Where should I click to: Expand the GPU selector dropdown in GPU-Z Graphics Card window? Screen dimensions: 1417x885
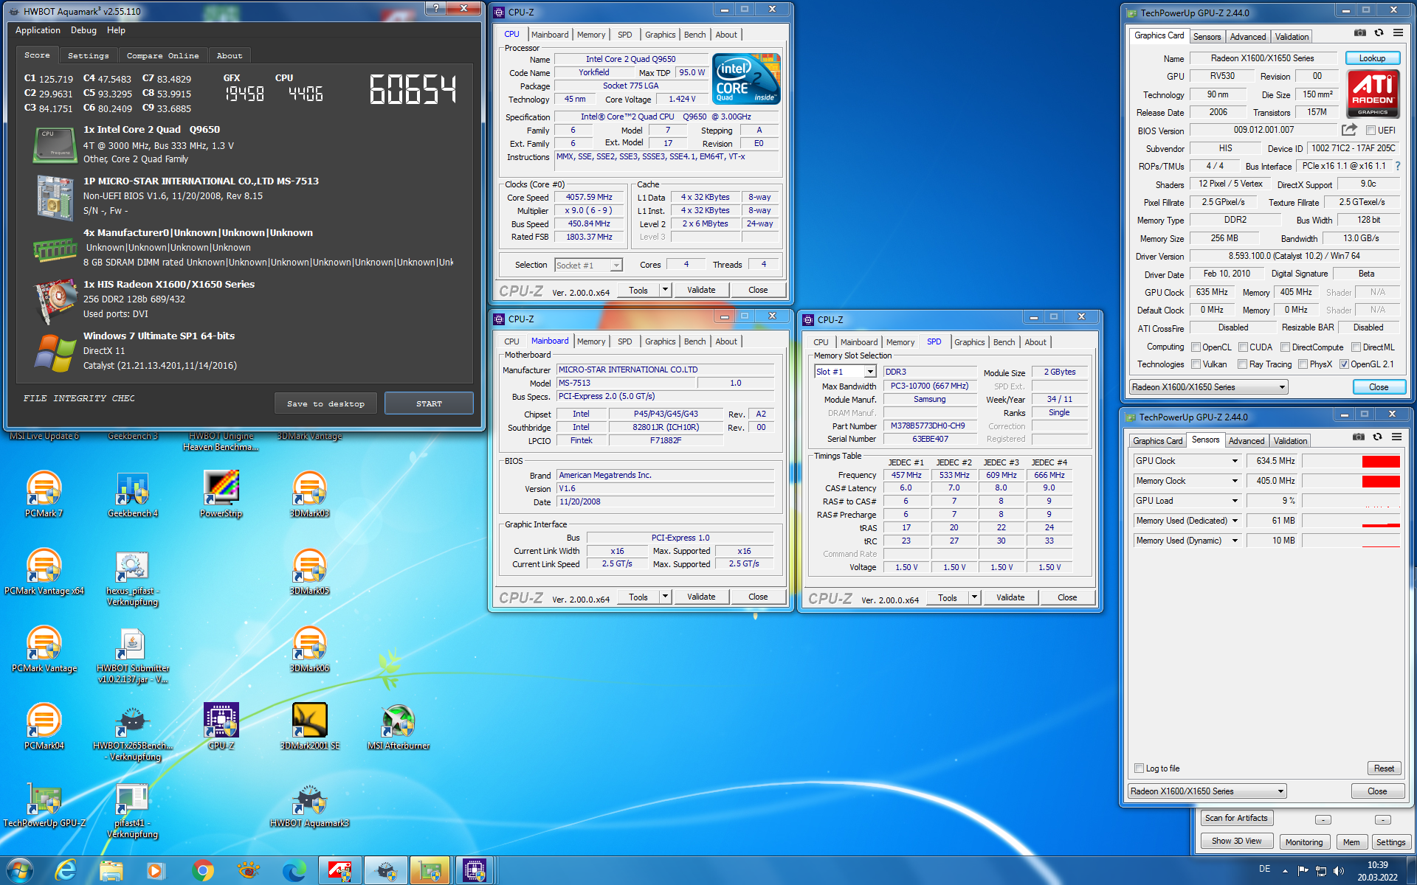pos(1282,387)
